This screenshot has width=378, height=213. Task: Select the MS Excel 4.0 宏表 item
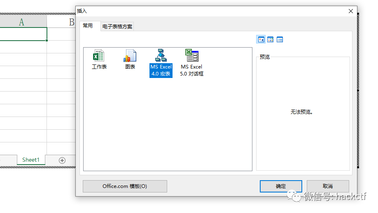click(x=161, y=63)
